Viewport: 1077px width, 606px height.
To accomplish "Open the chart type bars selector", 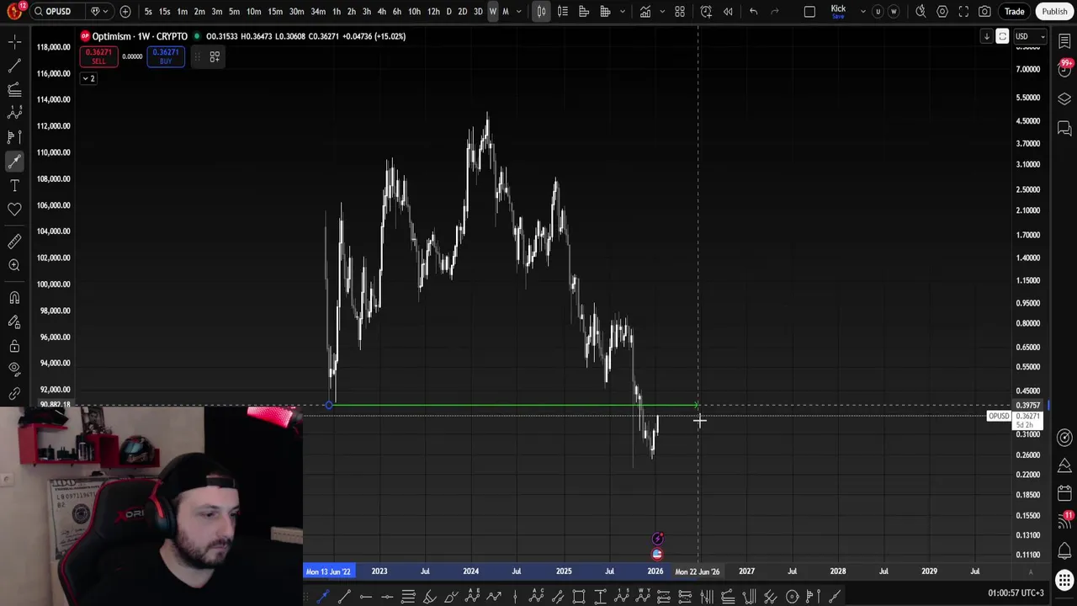I will [x=541, y=12].
